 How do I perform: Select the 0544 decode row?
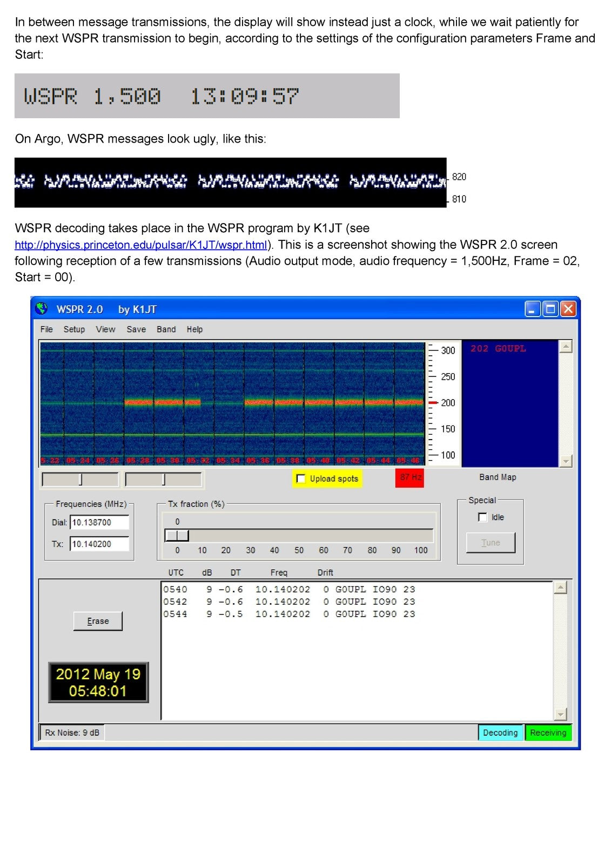point(289,614)
